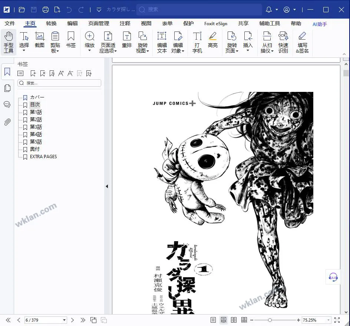Show the Attachments panel

click(7, 122)
